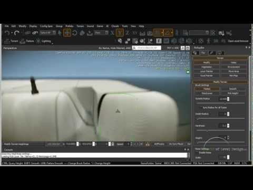Viewport: 253px width, 190px height.
Task: Open the Terrain editor toolbar button
Action: [x=11, y=41]
